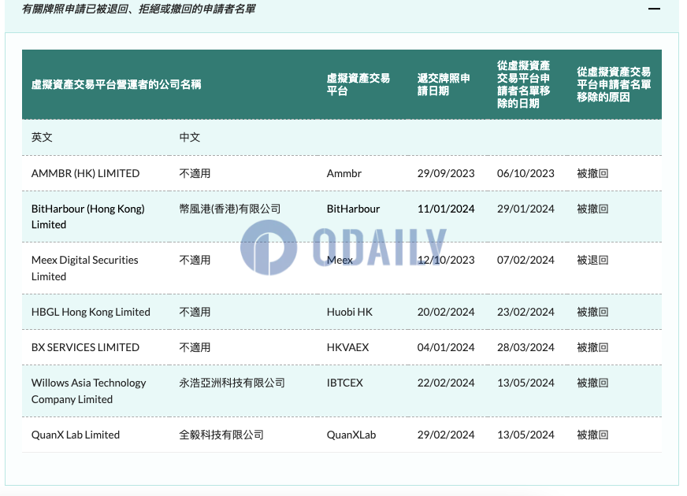Click the 07/02/2024 removal date
This screenshot has height=496, width=687.
(525, 260)
